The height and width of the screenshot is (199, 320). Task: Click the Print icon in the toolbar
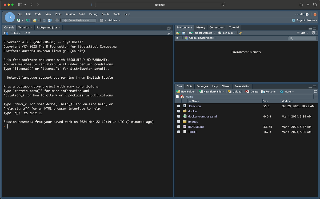(x=57, y=20)
